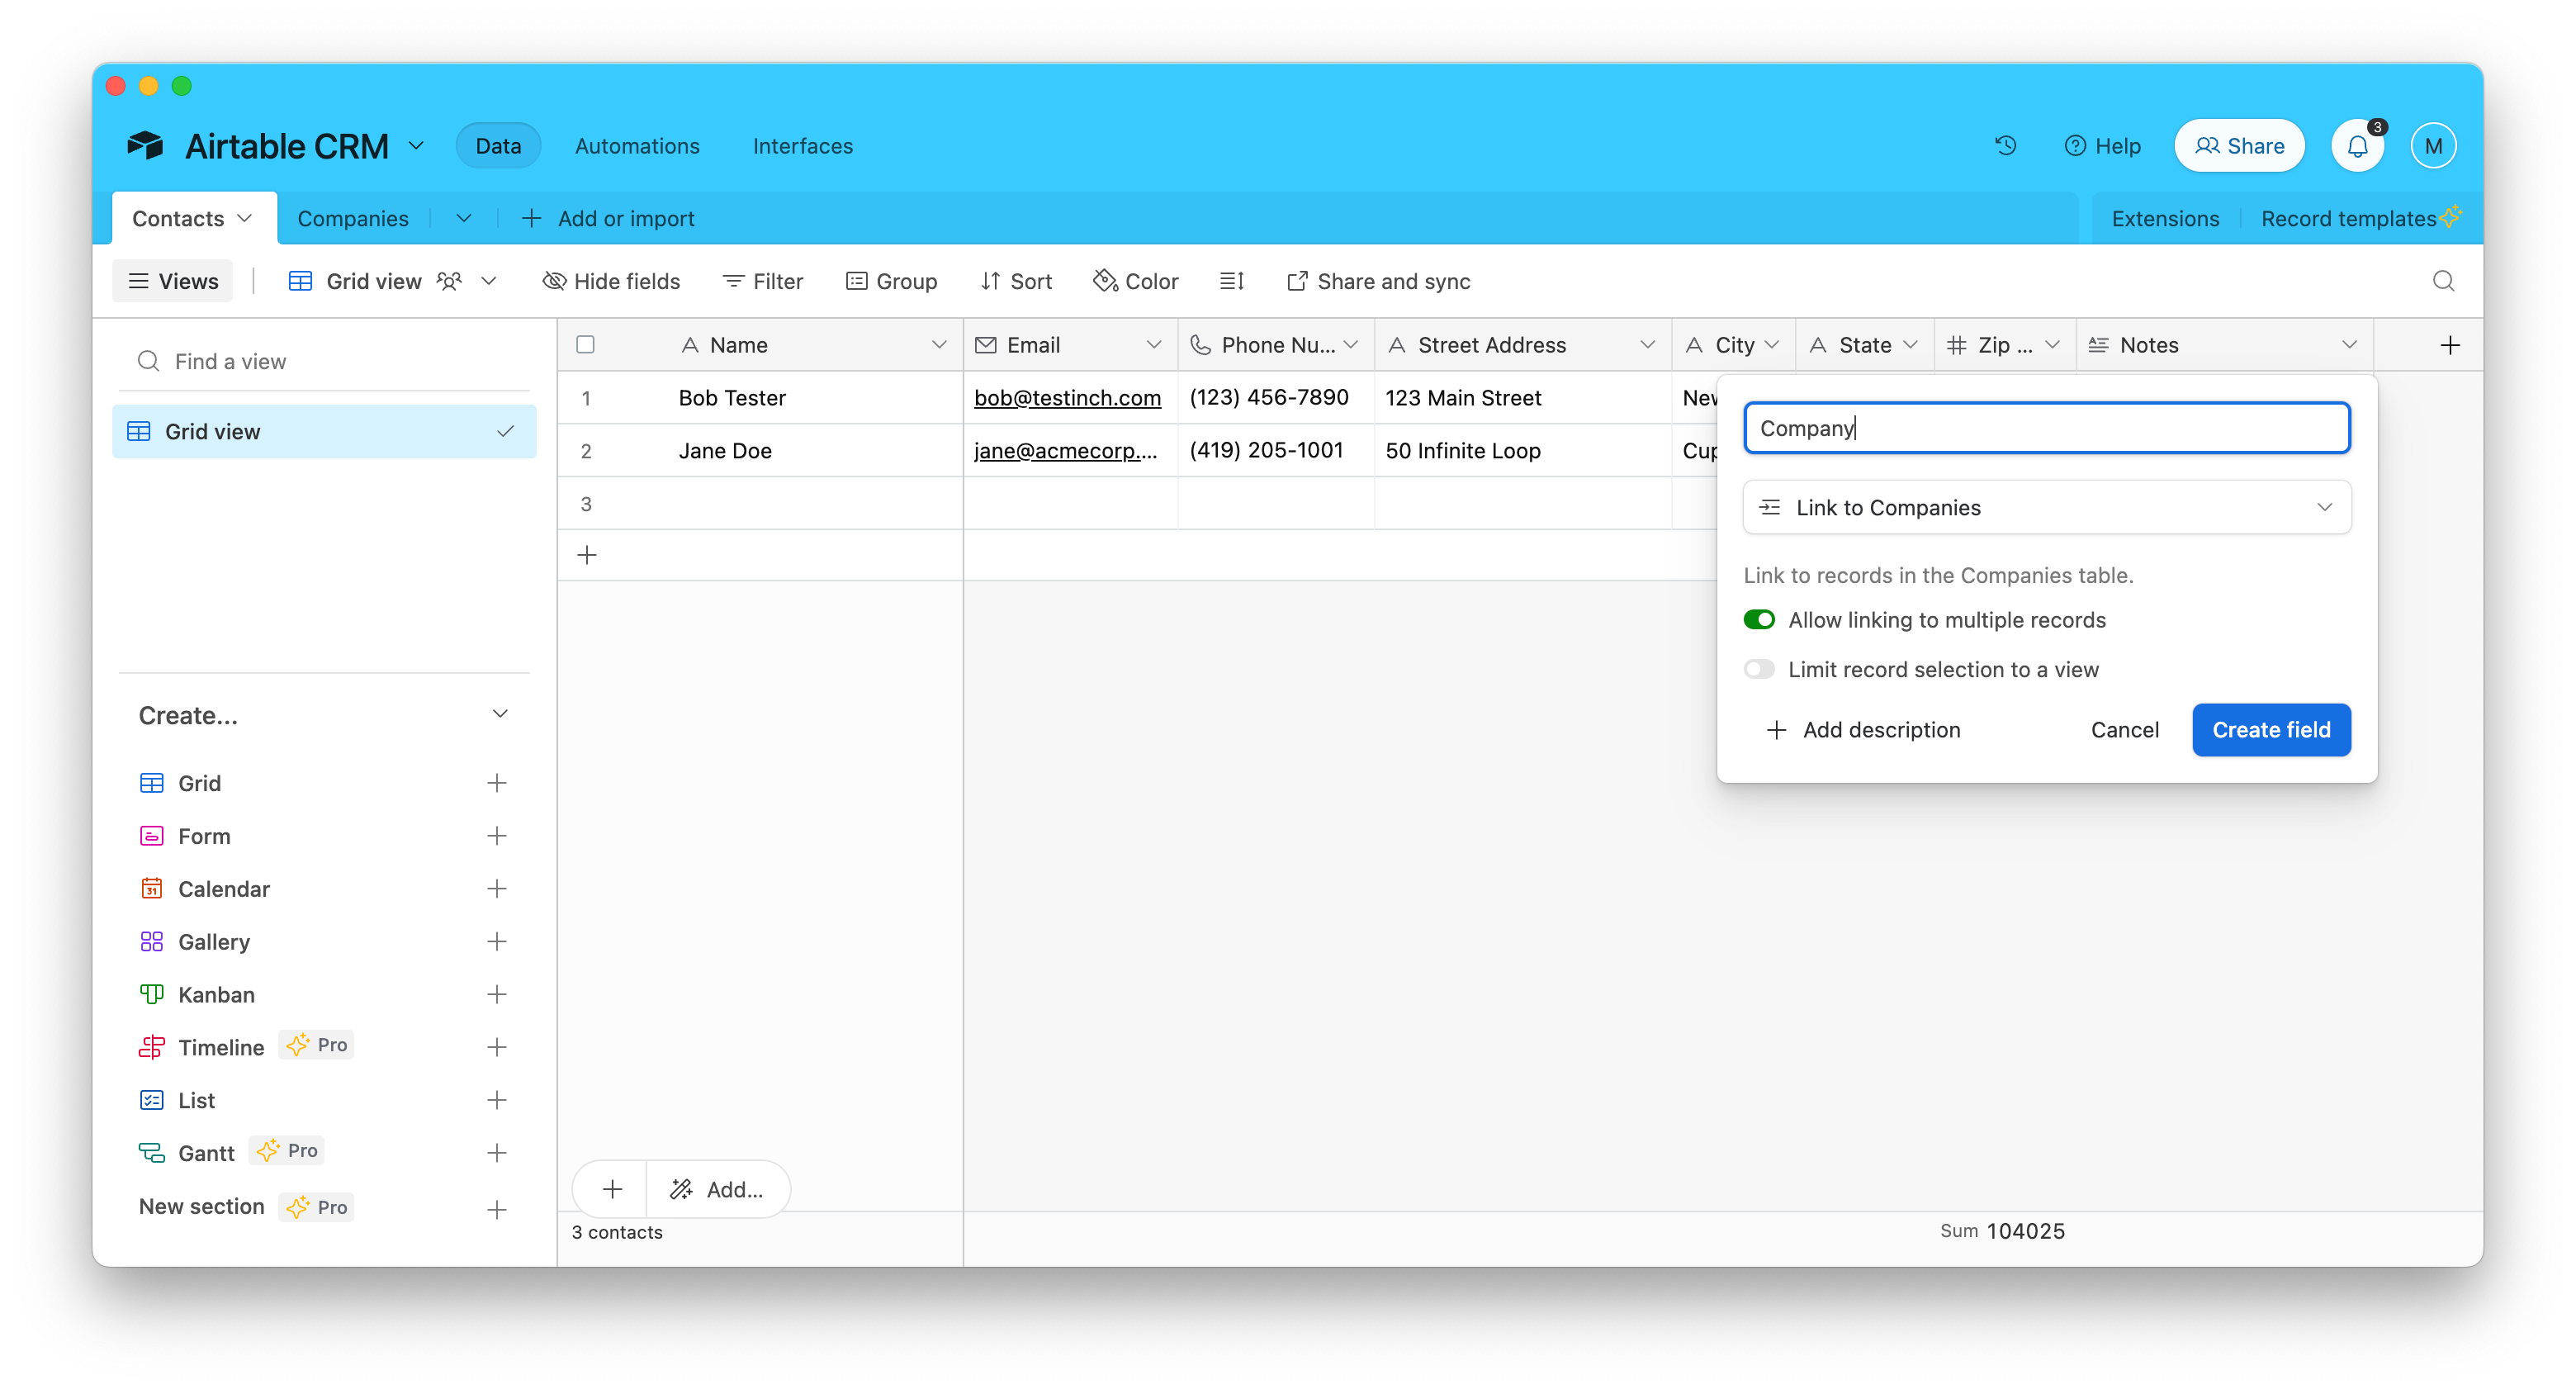The image size is (2576, 1389).
Task: Click the Add... AI button at bottom
Action: coord(717,1189)
